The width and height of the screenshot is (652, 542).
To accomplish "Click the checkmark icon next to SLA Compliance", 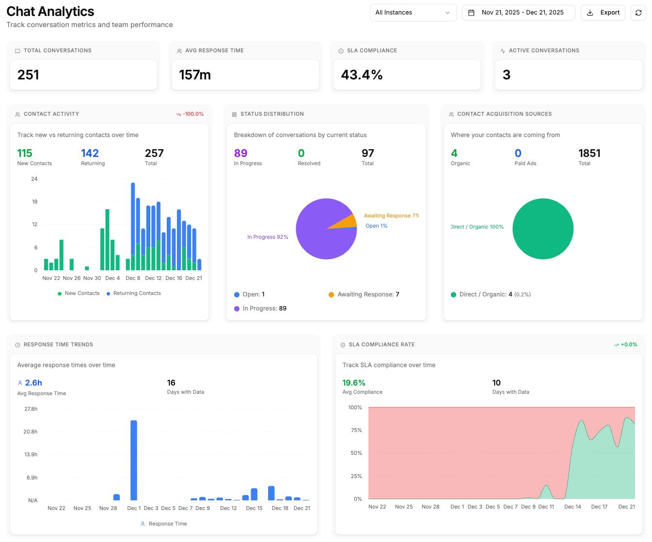I will pos(341,50).
